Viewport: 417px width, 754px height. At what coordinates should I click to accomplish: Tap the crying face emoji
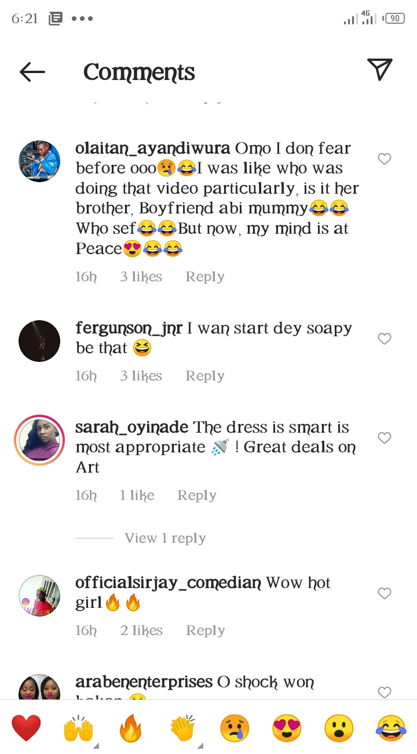click(x=235, y=728)
